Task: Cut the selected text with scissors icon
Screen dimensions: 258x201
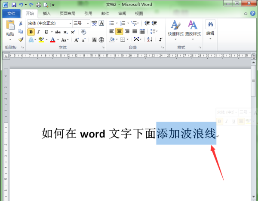Action: click(x=21, y=23)
